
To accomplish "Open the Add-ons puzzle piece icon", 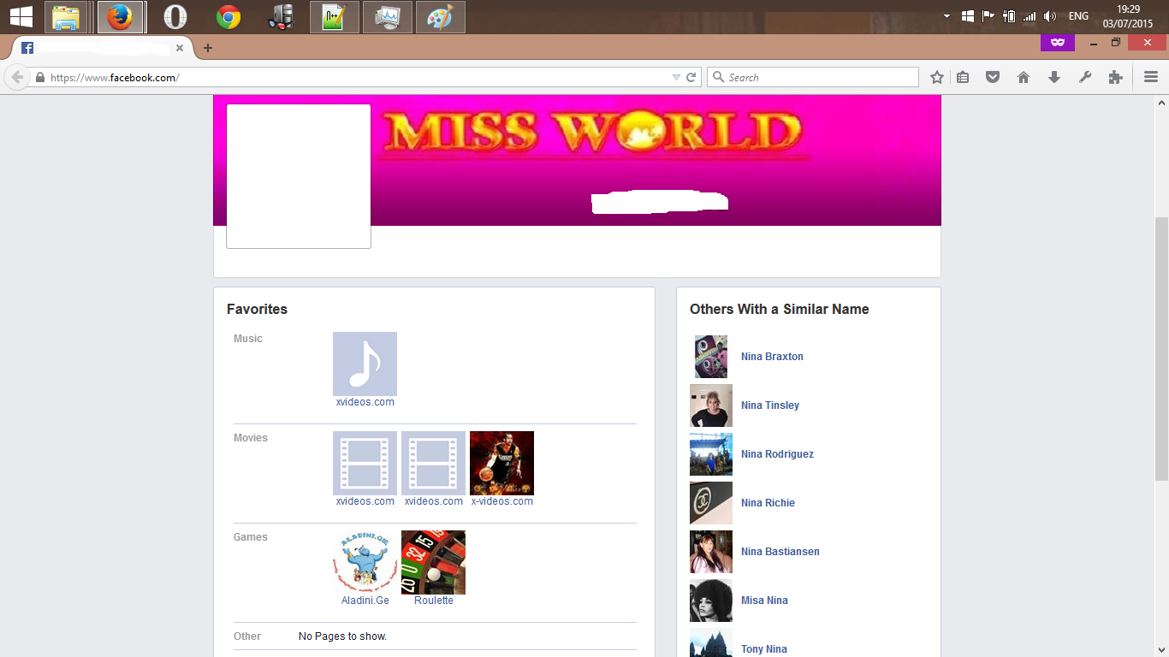I will click(1115, 77).
